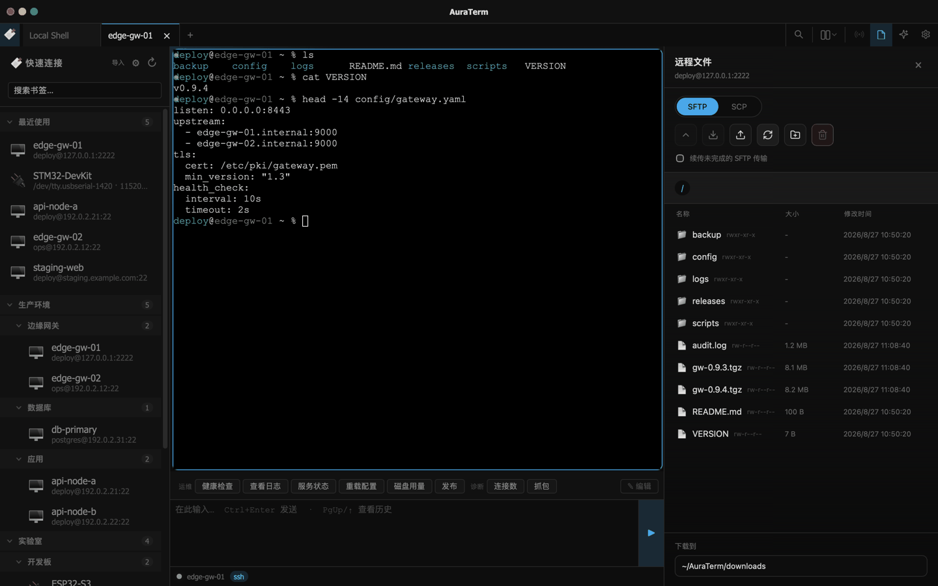Close the 远程文件 panel
Screen dimensions: 938x586
pyautogui.click(x=918, y=65)
